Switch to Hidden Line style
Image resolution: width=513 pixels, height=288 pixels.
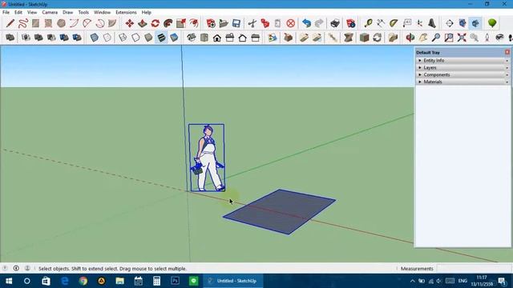coord(135,38)
